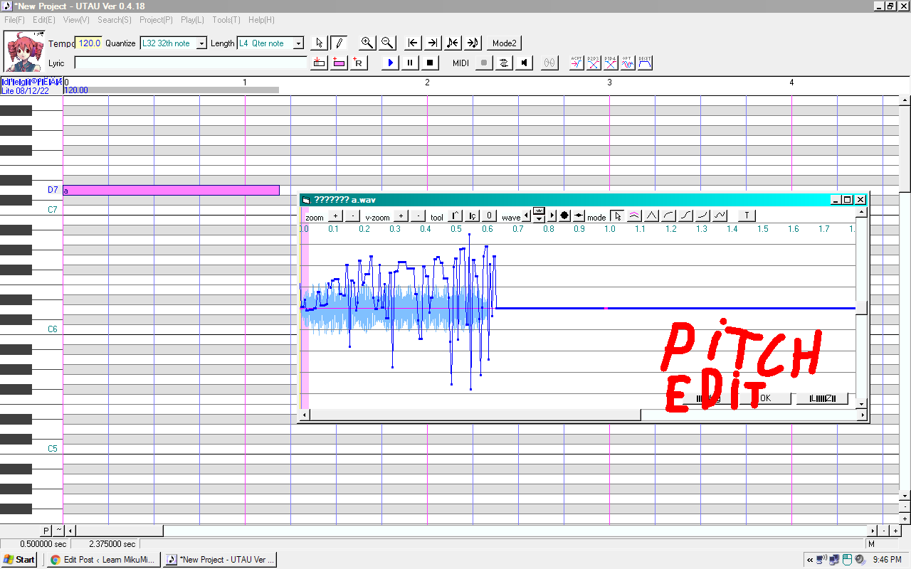Jump to the start with left-bar arrow
This screenshot has width=911, height=569.
click(x=413, y=43)
